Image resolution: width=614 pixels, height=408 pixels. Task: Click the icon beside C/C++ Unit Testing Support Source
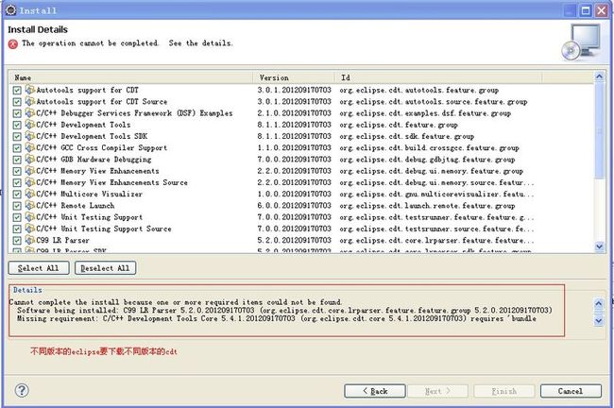pos(30,229)
